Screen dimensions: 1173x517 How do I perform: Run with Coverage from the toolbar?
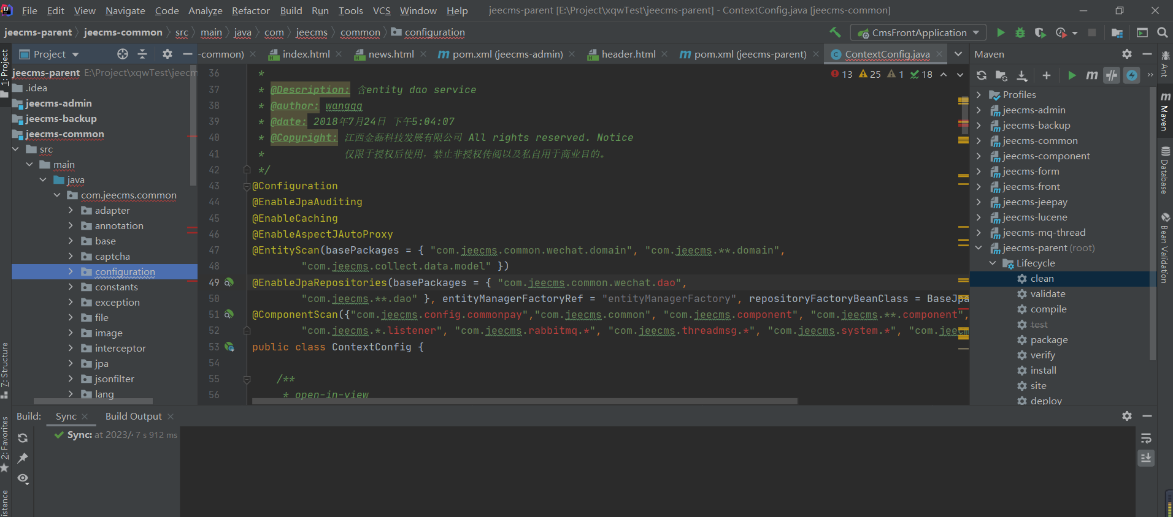pyautogui.click(x=1040, y=33)
